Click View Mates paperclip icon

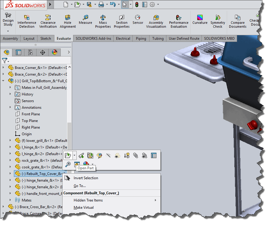[x=136, y=156]
